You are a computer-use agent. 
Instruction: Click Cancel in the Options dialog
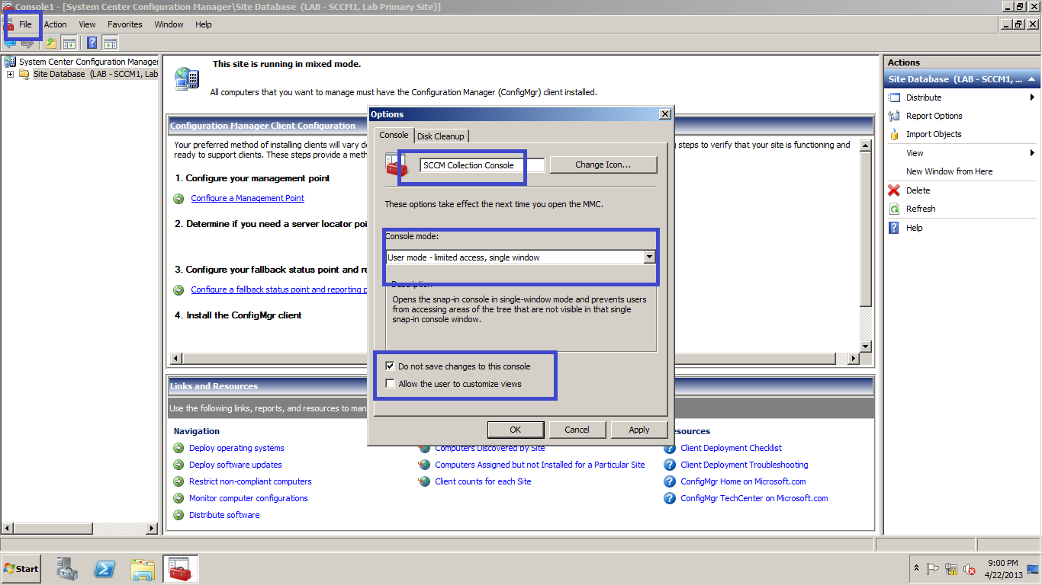pos(577,430)
